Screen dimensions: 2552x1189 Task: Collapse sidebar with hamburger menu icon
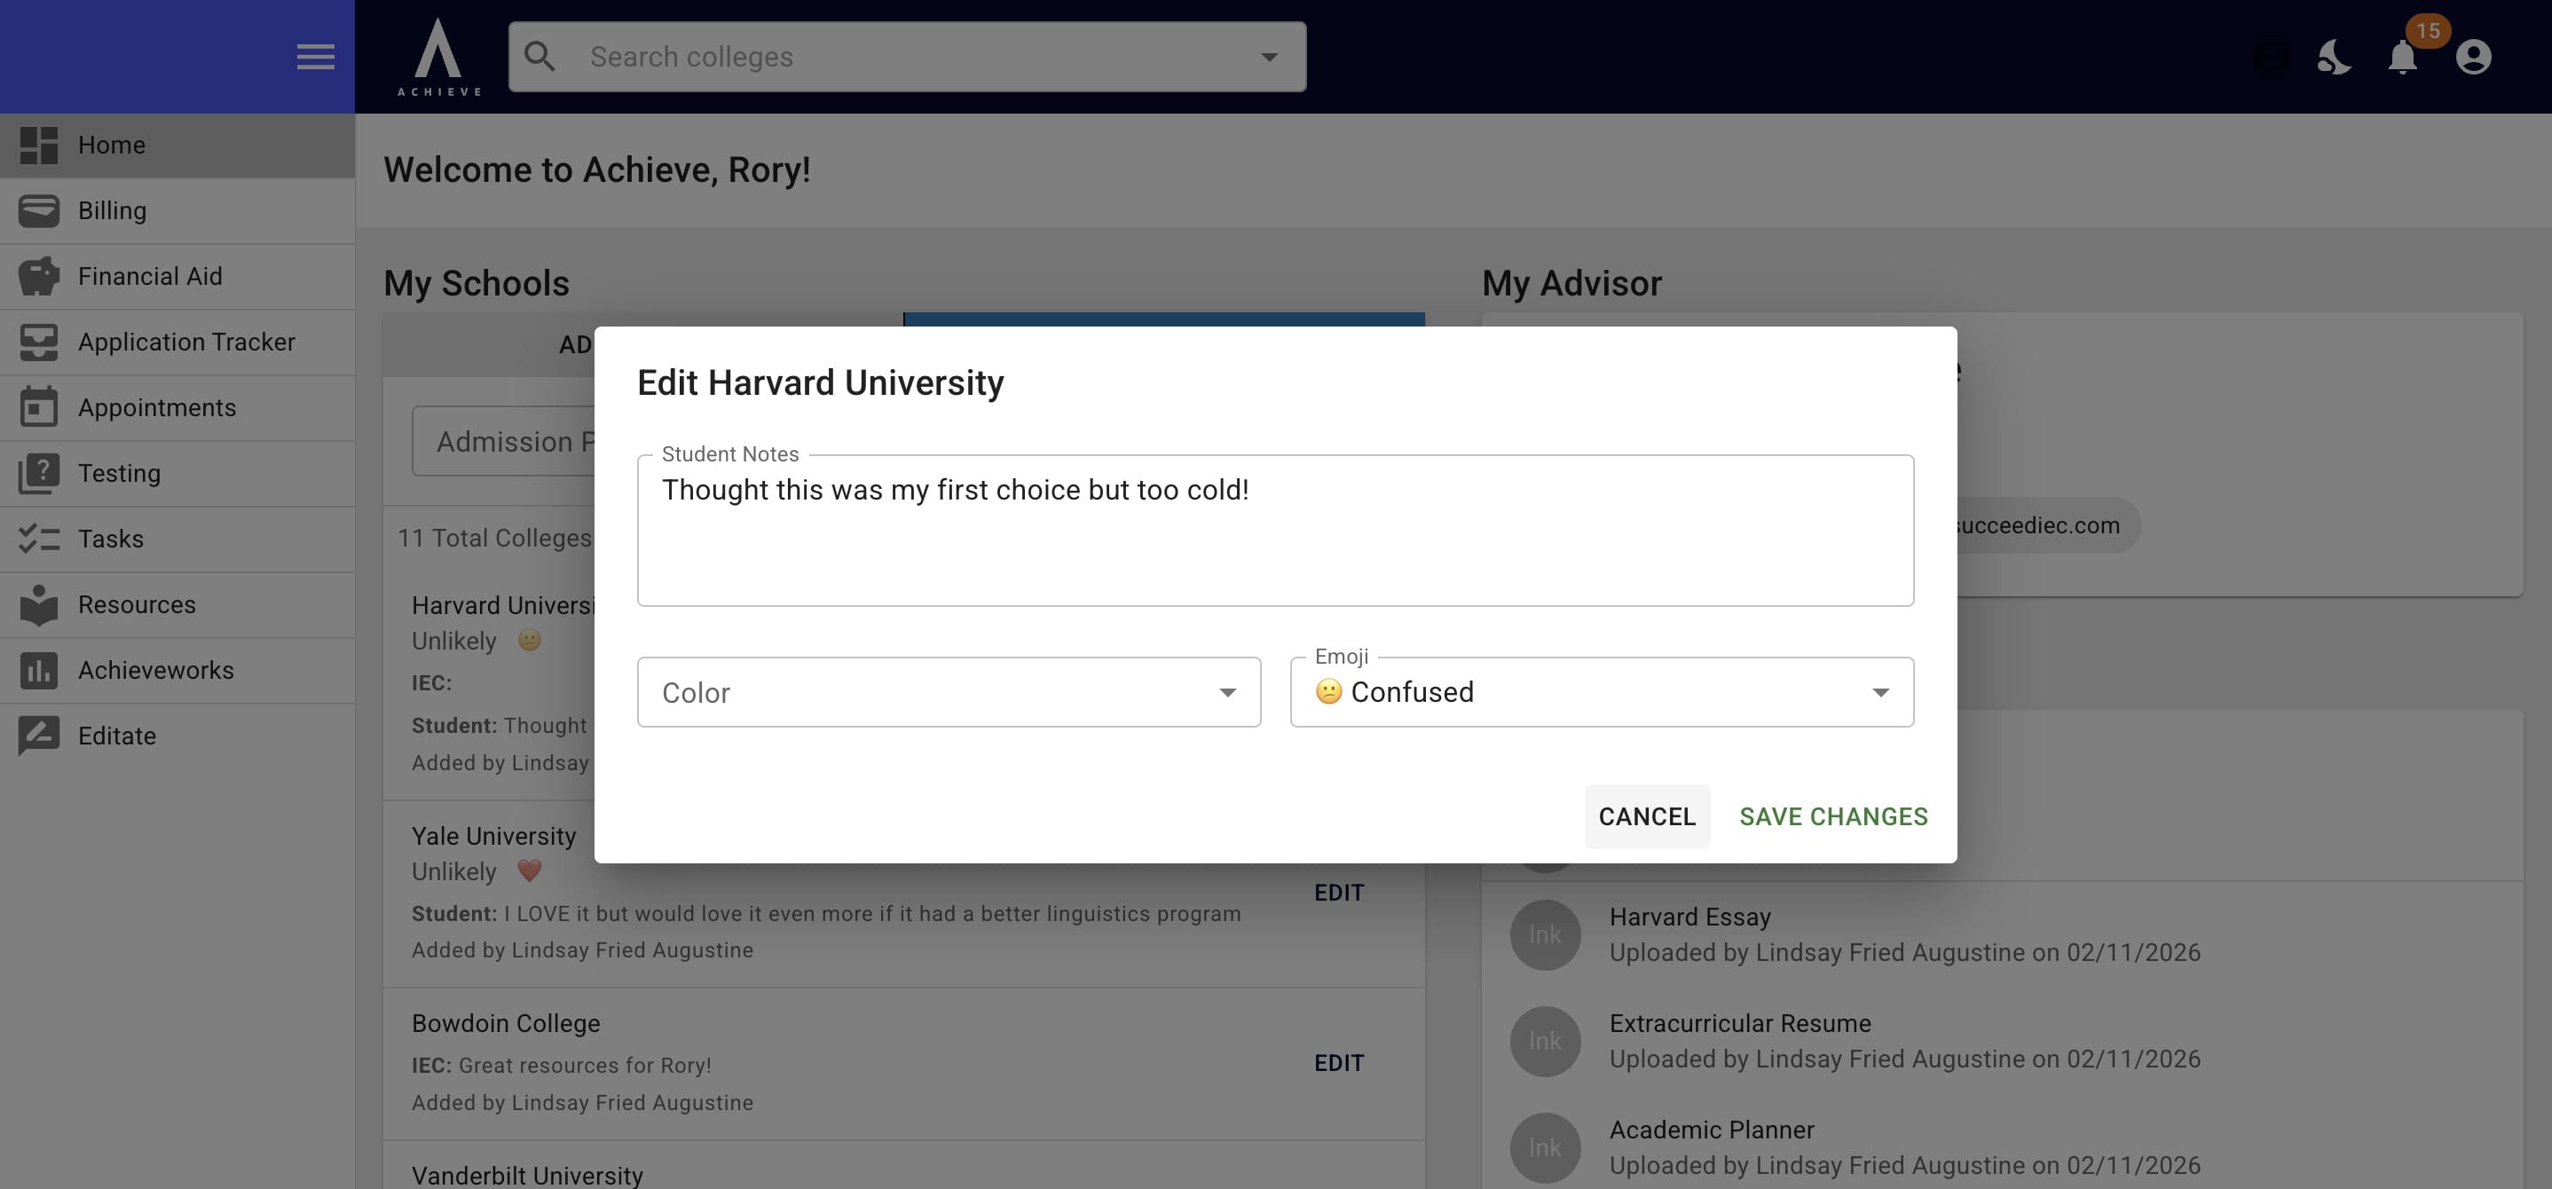[x=315, y=57]
